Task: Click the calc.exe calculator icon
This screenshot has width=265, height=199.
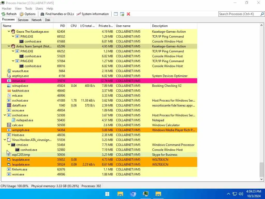Action: point(9,125)
